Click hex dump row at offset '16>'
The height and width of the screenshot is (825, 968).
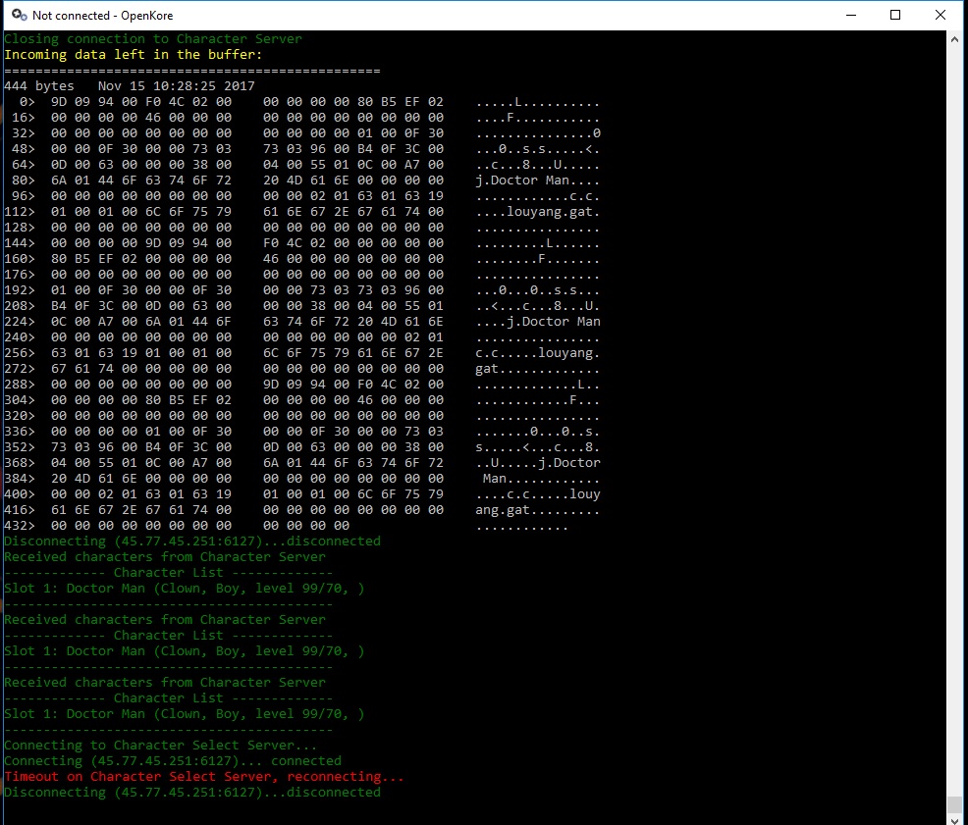(305, 118)
